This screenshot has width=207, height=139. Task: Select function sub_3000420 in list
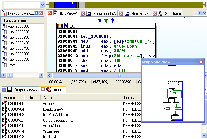coord(18,43)
